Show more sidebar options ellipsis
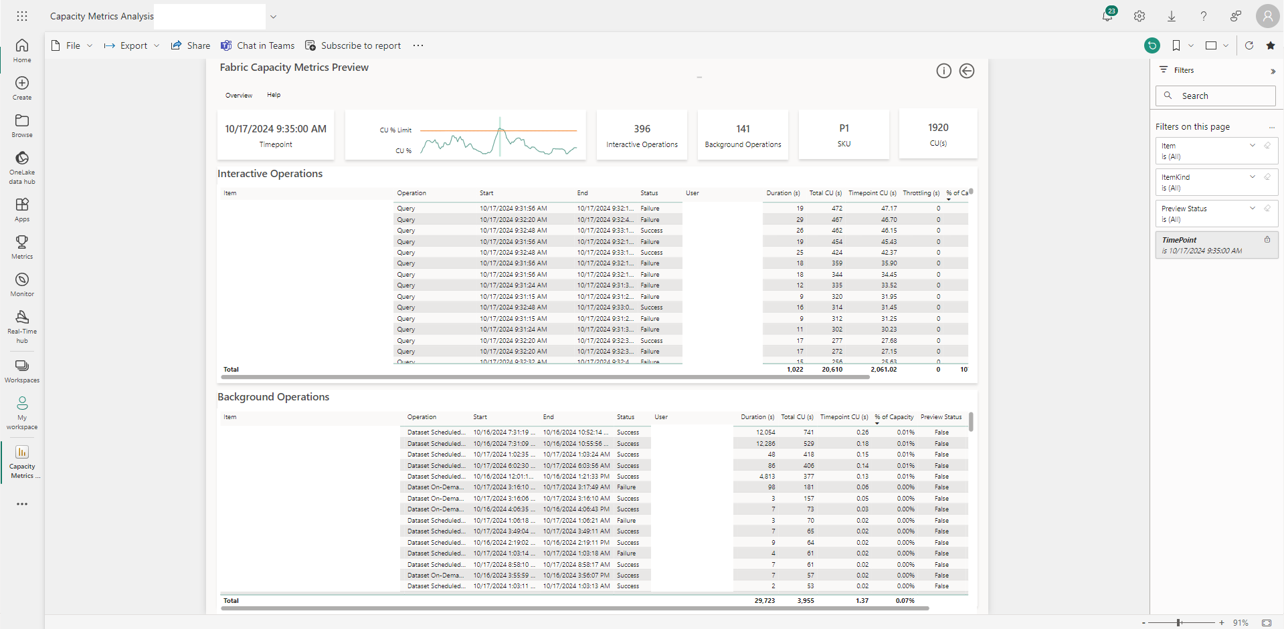This screenshot has width=1284, height=629. (x=22, y=504)
